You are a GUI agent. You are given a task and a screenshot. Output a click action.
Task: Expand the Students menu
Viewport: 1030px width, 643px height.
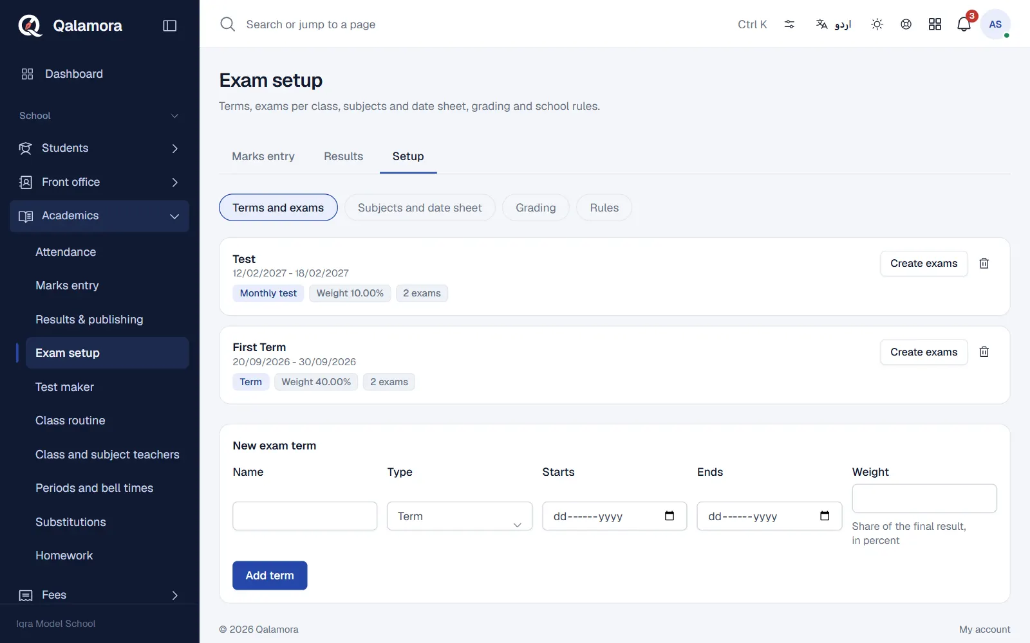pos(99,149)
